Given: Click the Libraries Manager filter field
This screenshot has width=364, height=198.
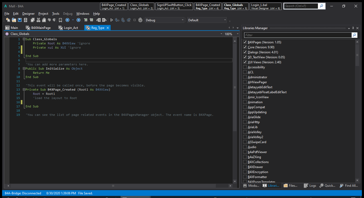Looking at the screenshot, I should point(298,35).
